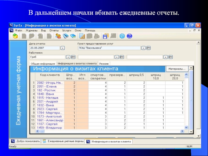This screenshot has width=208, height=156.
Task: Expand the Пункт предоставления услуг dropdown
Action: click(143, 48)
